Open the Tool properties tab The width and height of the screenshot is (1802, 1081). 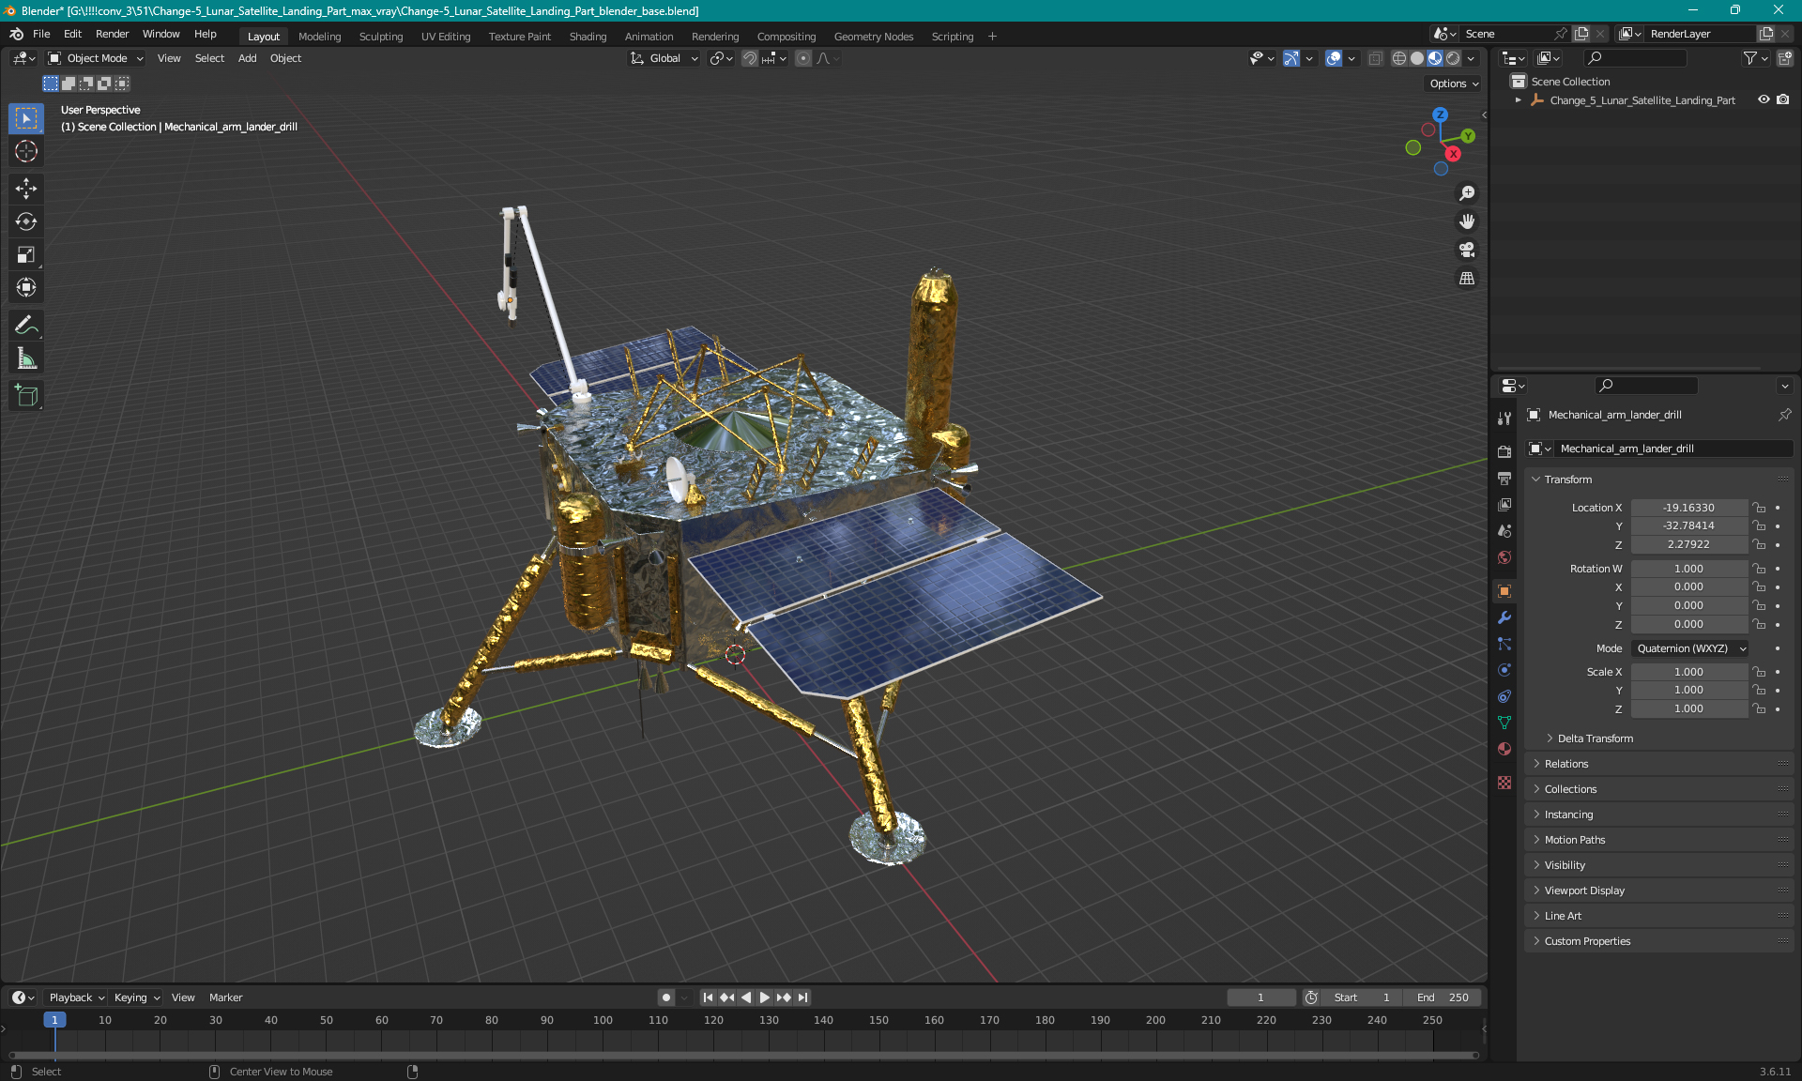pyautogui.click(x=1504, y=419)
